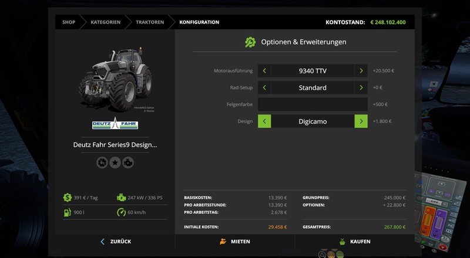This screenshot has width=470, height=258.
Task: Open KATEGORIEN breadcrumb item
Action: (x=105, y=22)
